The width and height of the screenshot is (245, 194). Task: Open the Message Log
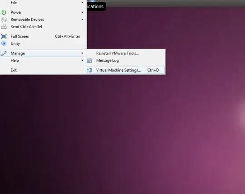(x=125, y=60)
